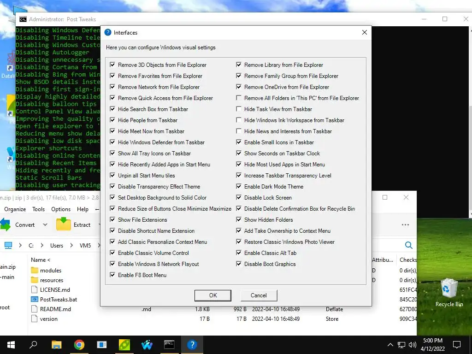Viewport: 472px width, 354px height.
Task: Sort by the Attribu... column header
Action: 383,260
